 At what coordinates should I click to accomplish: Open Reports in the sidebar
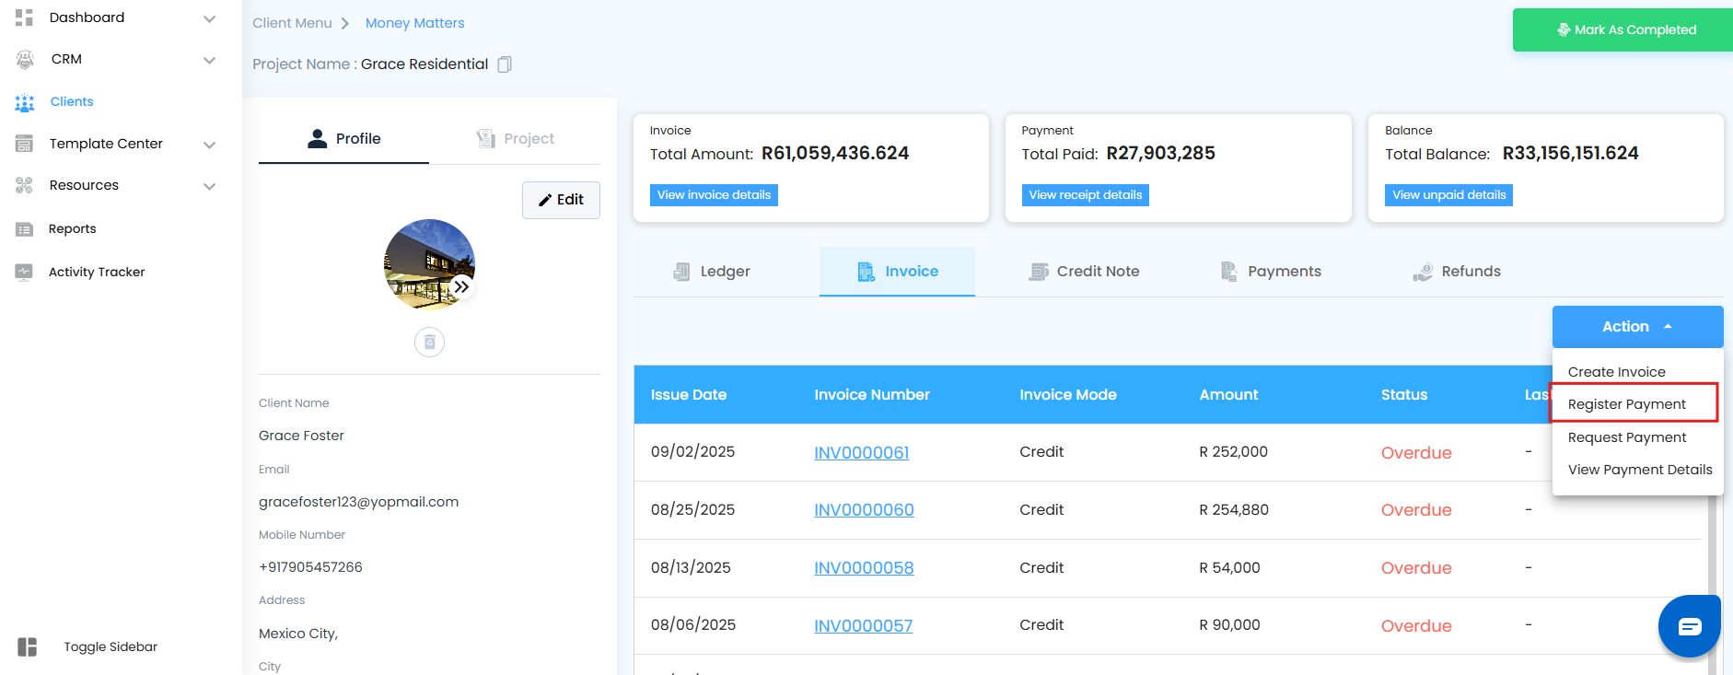pyautogui.click(x=72, y=229)
